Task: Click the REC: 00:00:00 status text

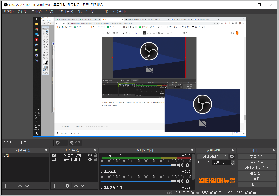Action: click(212, 193)
